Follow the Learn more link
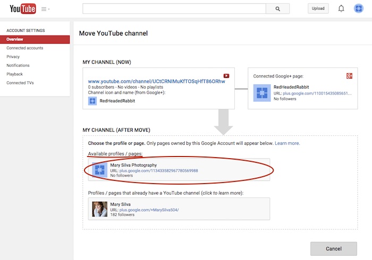This screenshot has width=372, height=260. click(287, 143)
